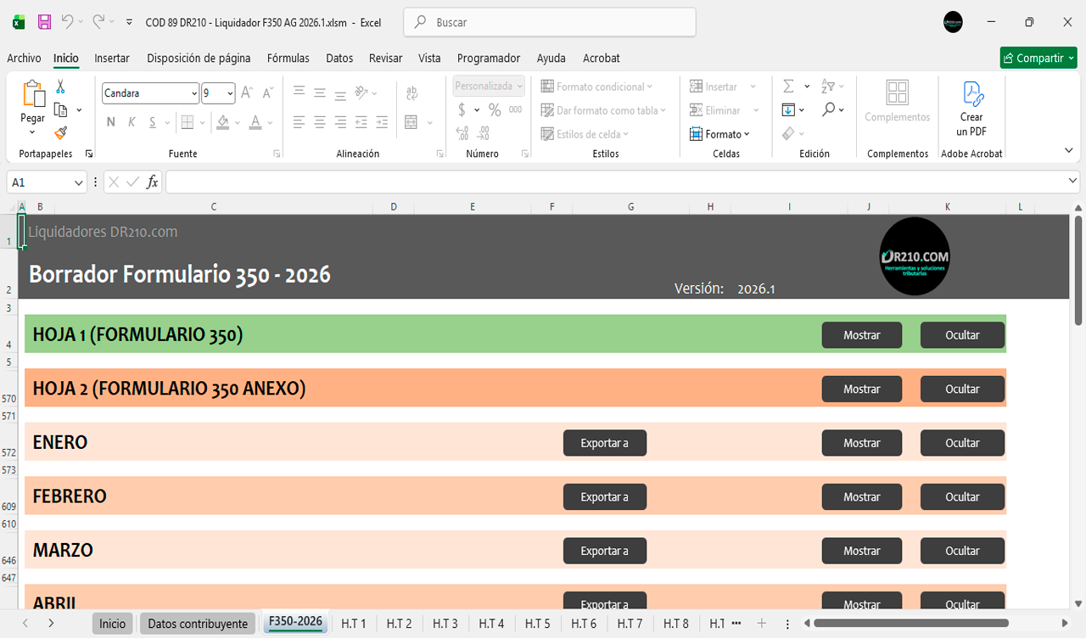The height and width of the screenshot is (639, 1086).
Task: Click the AutoSum sigma icon
Action: pyautogui.click(x=788, y=87)
